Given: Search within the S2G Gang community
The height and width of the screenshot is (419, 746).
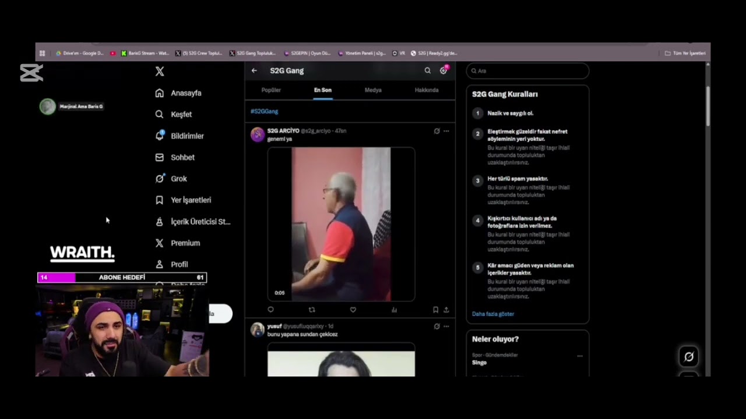Looking at the screenshot, I should pos(427,70).
